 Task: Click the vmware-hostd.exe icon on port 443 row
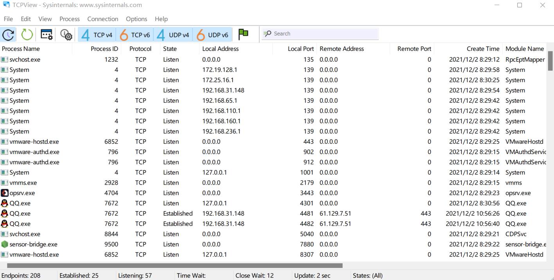(4, 142)
